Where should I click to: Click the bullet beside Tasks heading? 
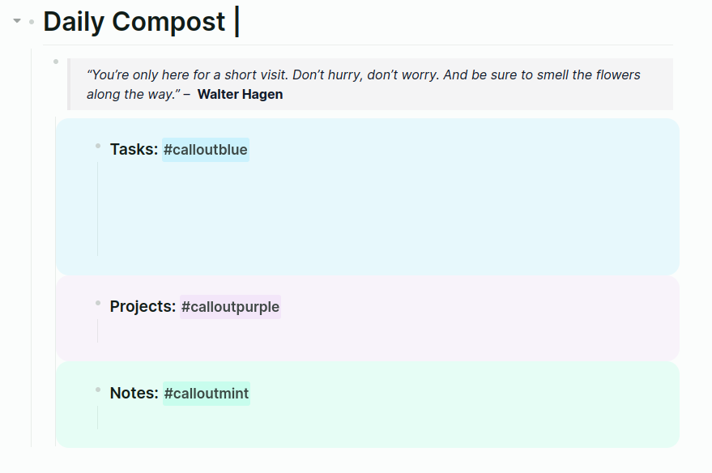[x=97, y=146]
